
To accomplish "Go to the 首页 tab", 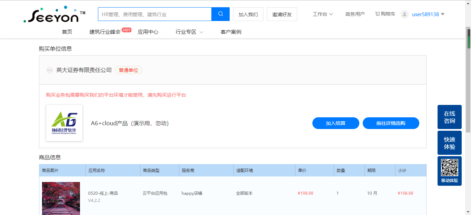I will pyautogui.click(x=67, y=32).
